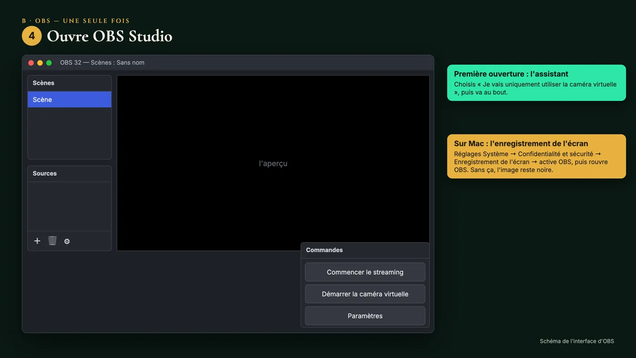Click the Première ouverture : l'assistant note heading
The height and width of the screenshot is (358, 636).
coord(511,74)
